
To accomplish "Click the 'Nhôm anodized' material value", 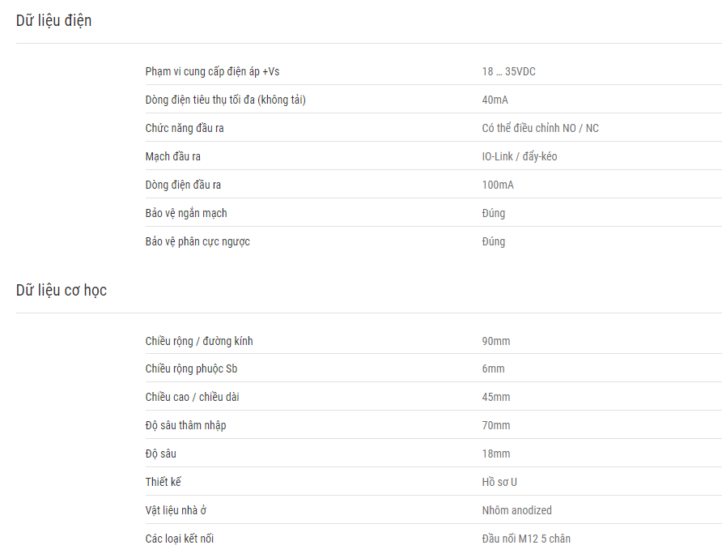I will coord(516,510).
